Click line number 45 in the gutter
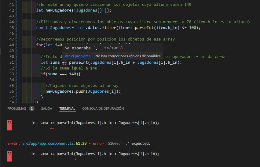This screenshot has height=167, width=260. pos(12,28)
